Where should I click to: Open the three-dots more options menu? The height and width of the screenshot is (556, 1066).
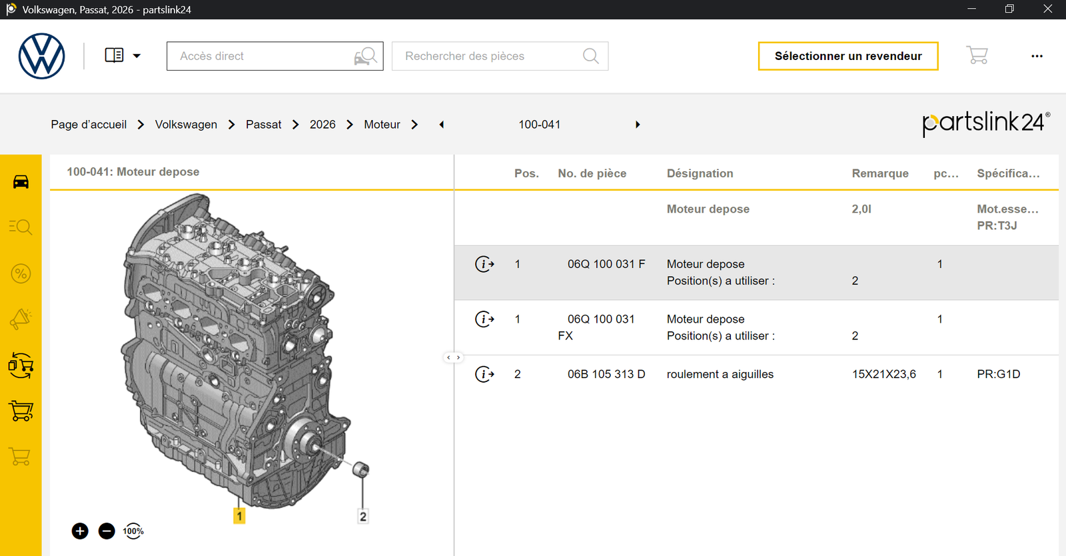coord(1037,56)
